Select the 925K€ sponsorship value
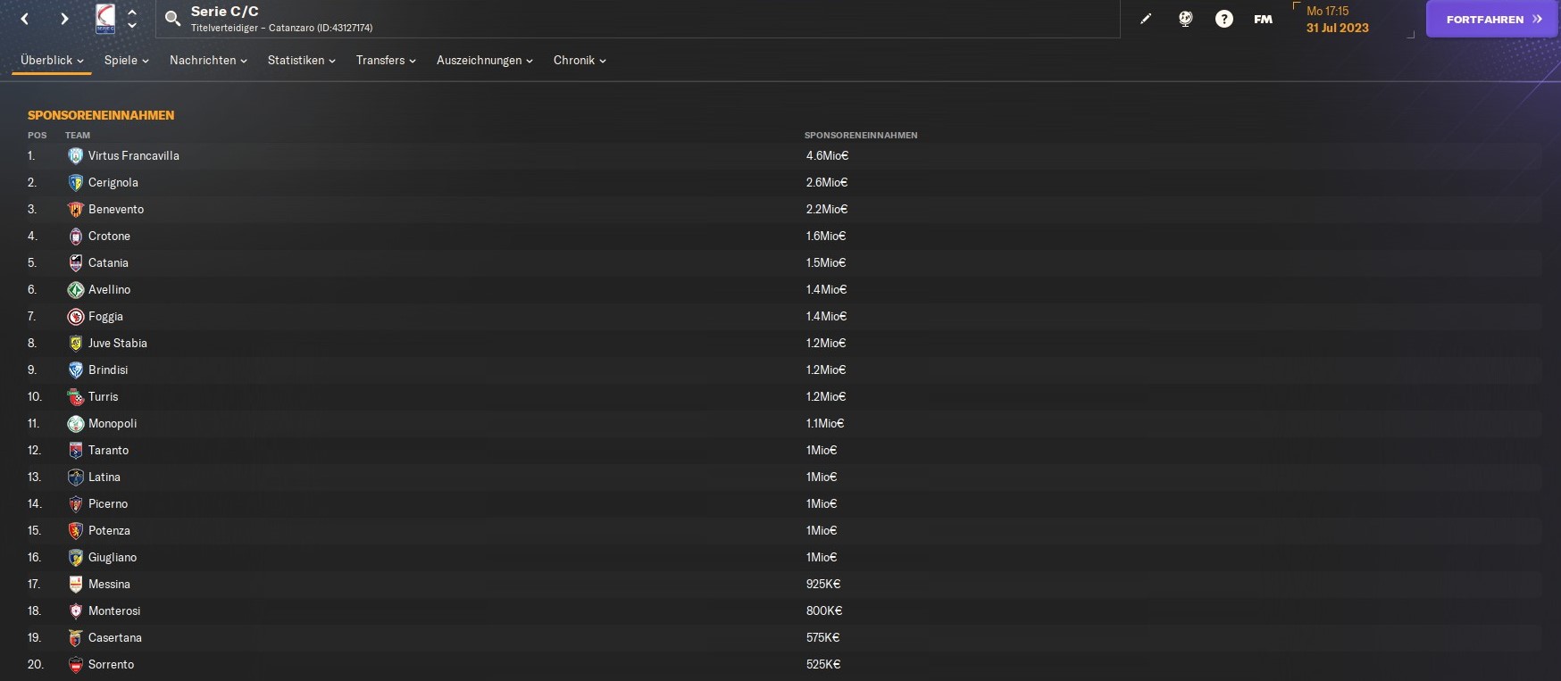 (823, 584)
